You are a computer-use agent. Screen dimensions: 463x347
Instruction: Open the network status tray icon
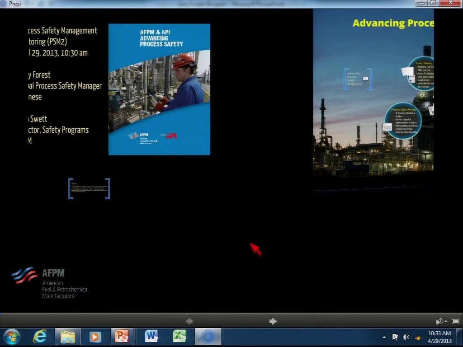[417, 337]
